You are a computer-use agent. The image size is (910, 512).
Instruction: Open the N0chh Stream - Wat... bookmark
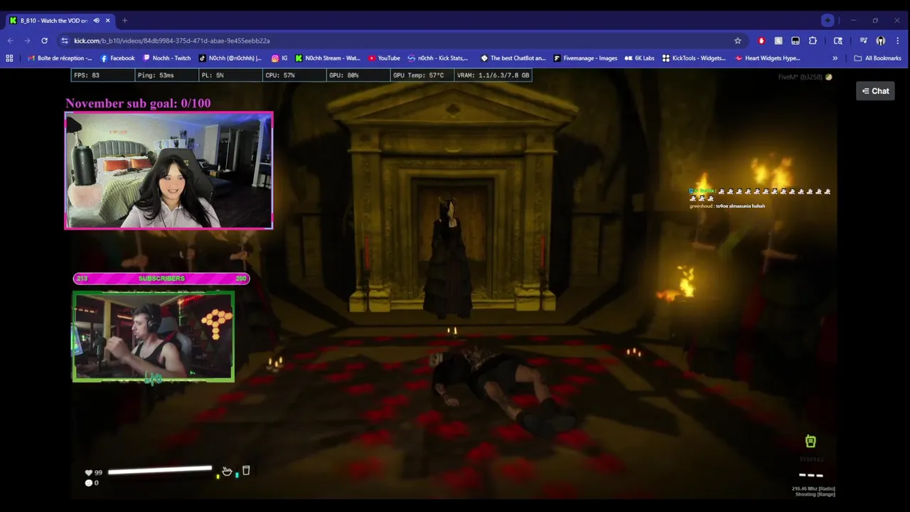(328, 58)
